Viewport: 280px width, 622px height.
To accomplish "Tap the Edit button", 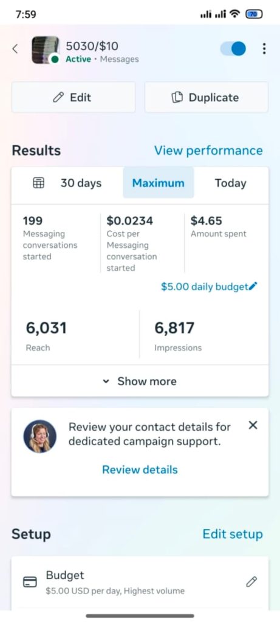I will tap(73, 98).
